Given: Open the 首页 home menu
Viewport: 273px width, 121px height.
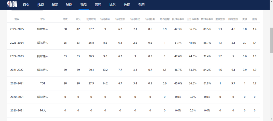Looking at the screenshot, I should (26, 5).
